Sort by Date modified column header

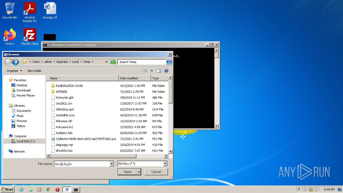tap(135, 78)
